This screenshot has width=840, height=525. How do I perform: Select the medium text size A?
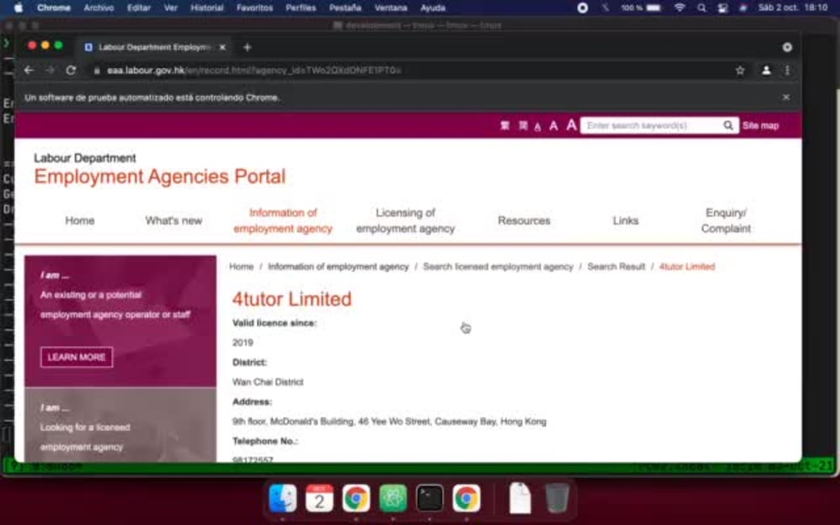(554, 126)
